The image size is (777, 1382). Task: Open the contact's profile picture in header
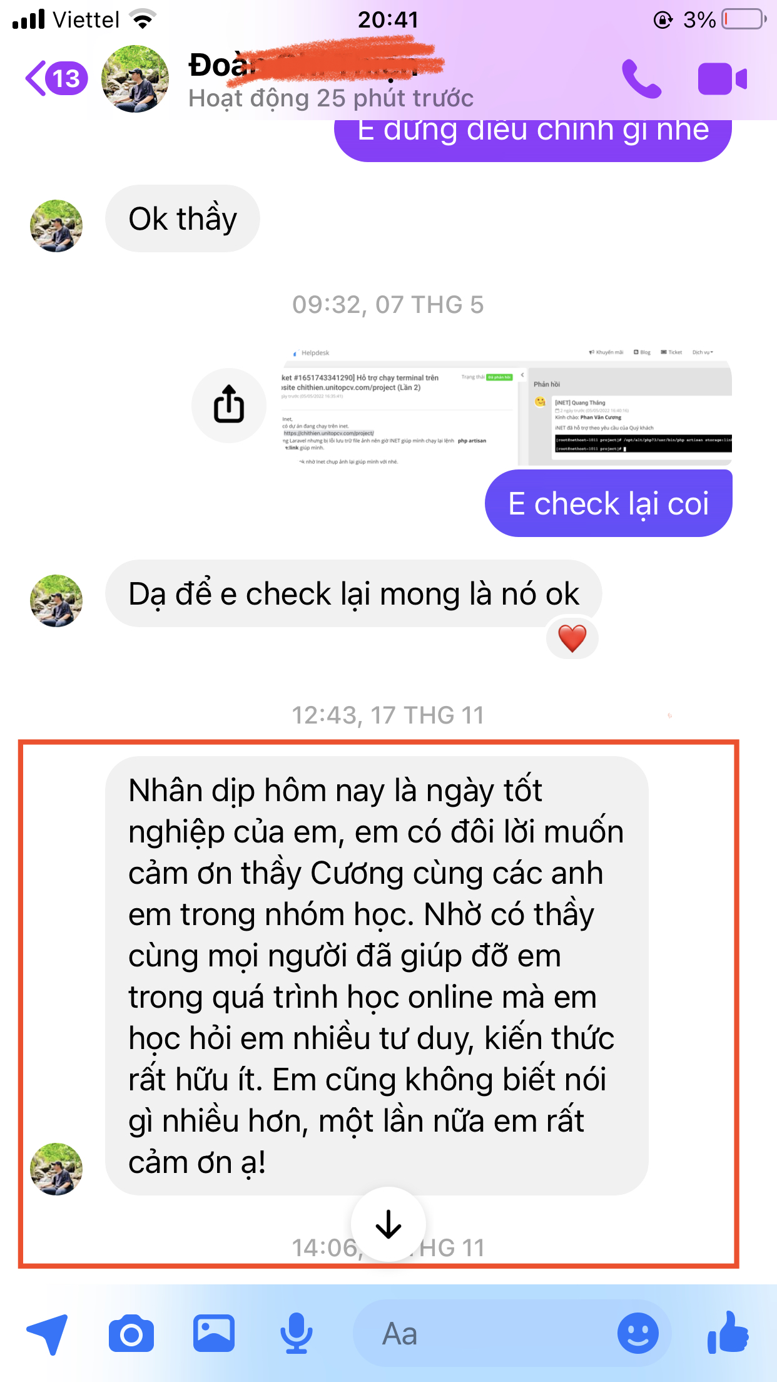pos(135,79)
